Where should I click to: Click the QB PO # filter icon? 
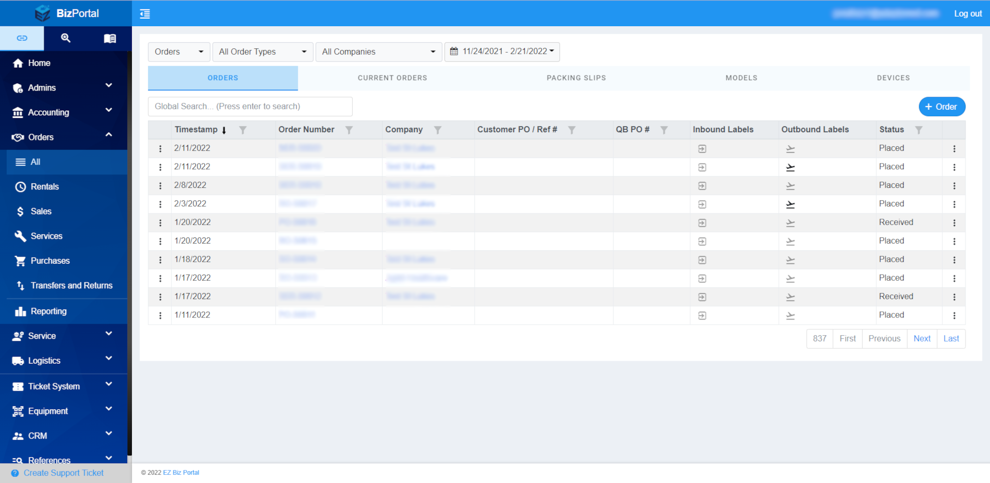(664, 130)
